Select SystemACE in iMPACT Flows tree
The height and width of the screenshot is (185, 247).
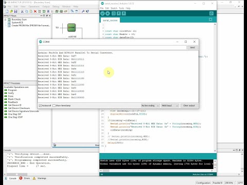17,23
